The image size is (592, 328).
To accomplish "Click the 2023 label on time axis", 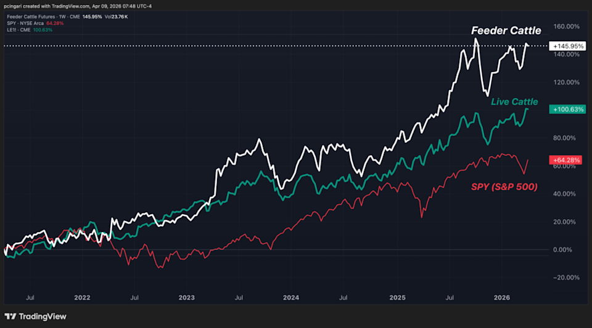I will coord(186,297).
